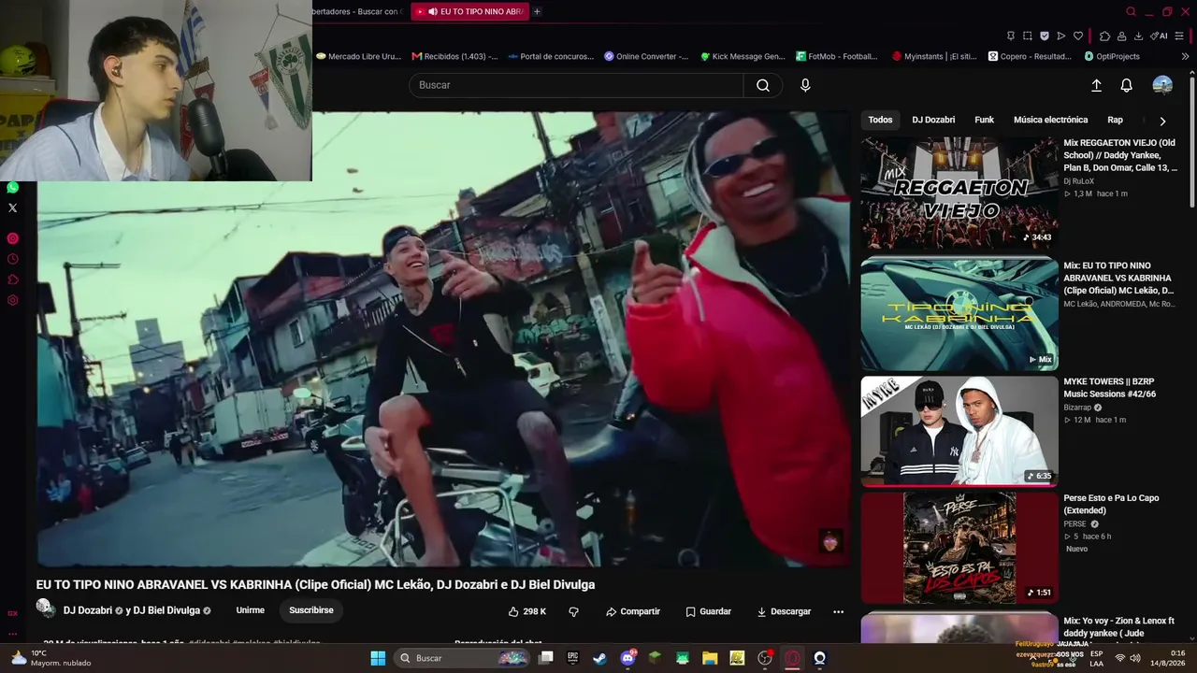The height and width of the screenshot is (673, 1197).
Task: Like the video showing 298 K
Action: tap(527, 611)
